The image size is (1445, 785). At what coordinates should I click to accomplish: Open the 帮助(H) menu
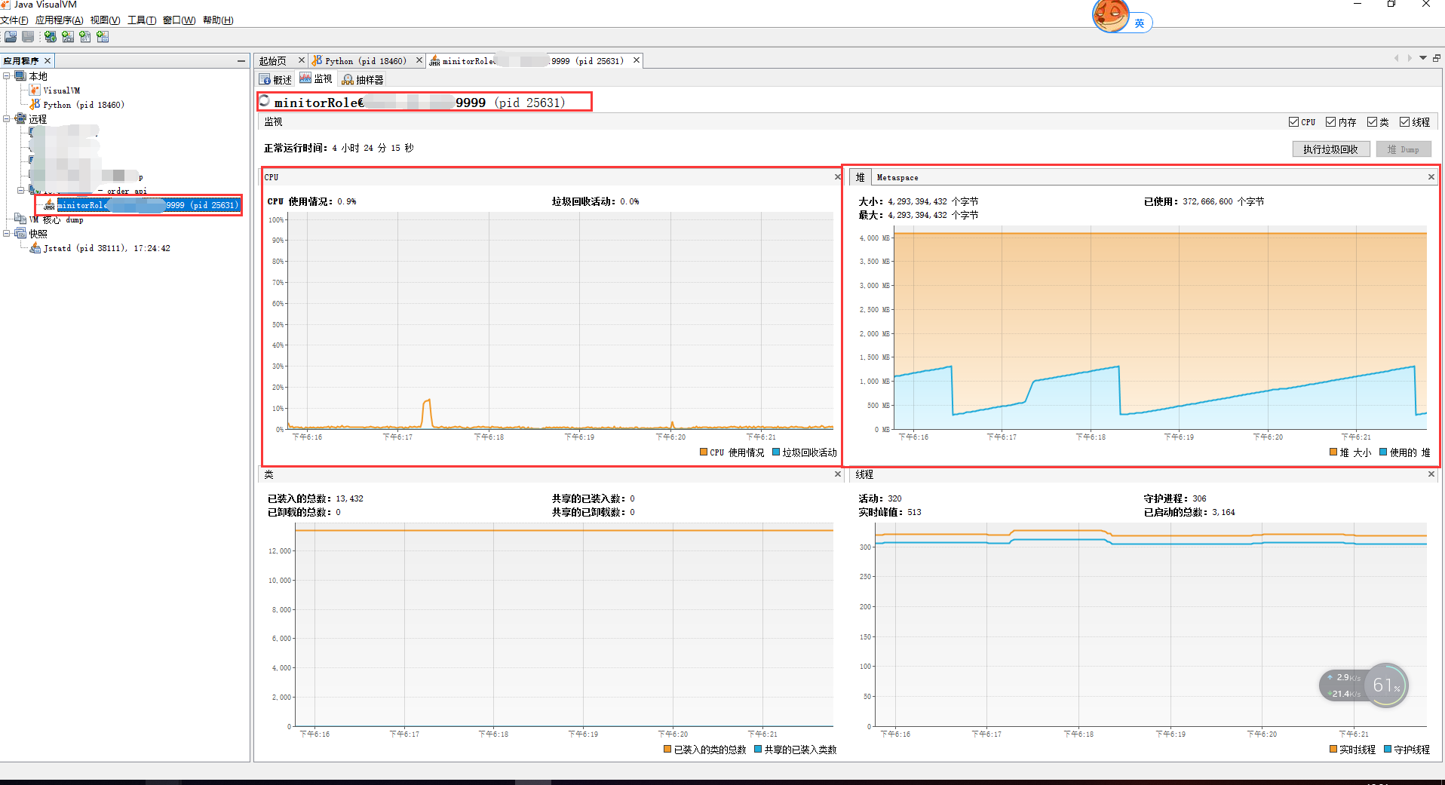[x=218, y=20]
